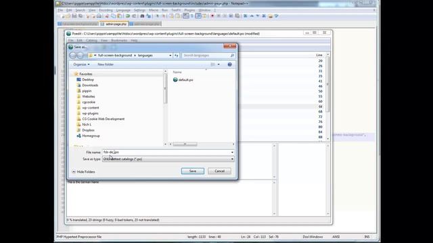Select default.po file in list
Viewport: 433px width, 243px height.
coord(183,80)
